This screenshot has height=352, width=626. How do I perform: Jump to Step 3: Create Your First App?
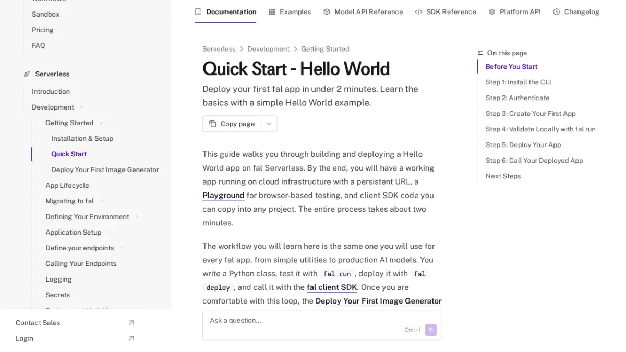tap(531, 113)
